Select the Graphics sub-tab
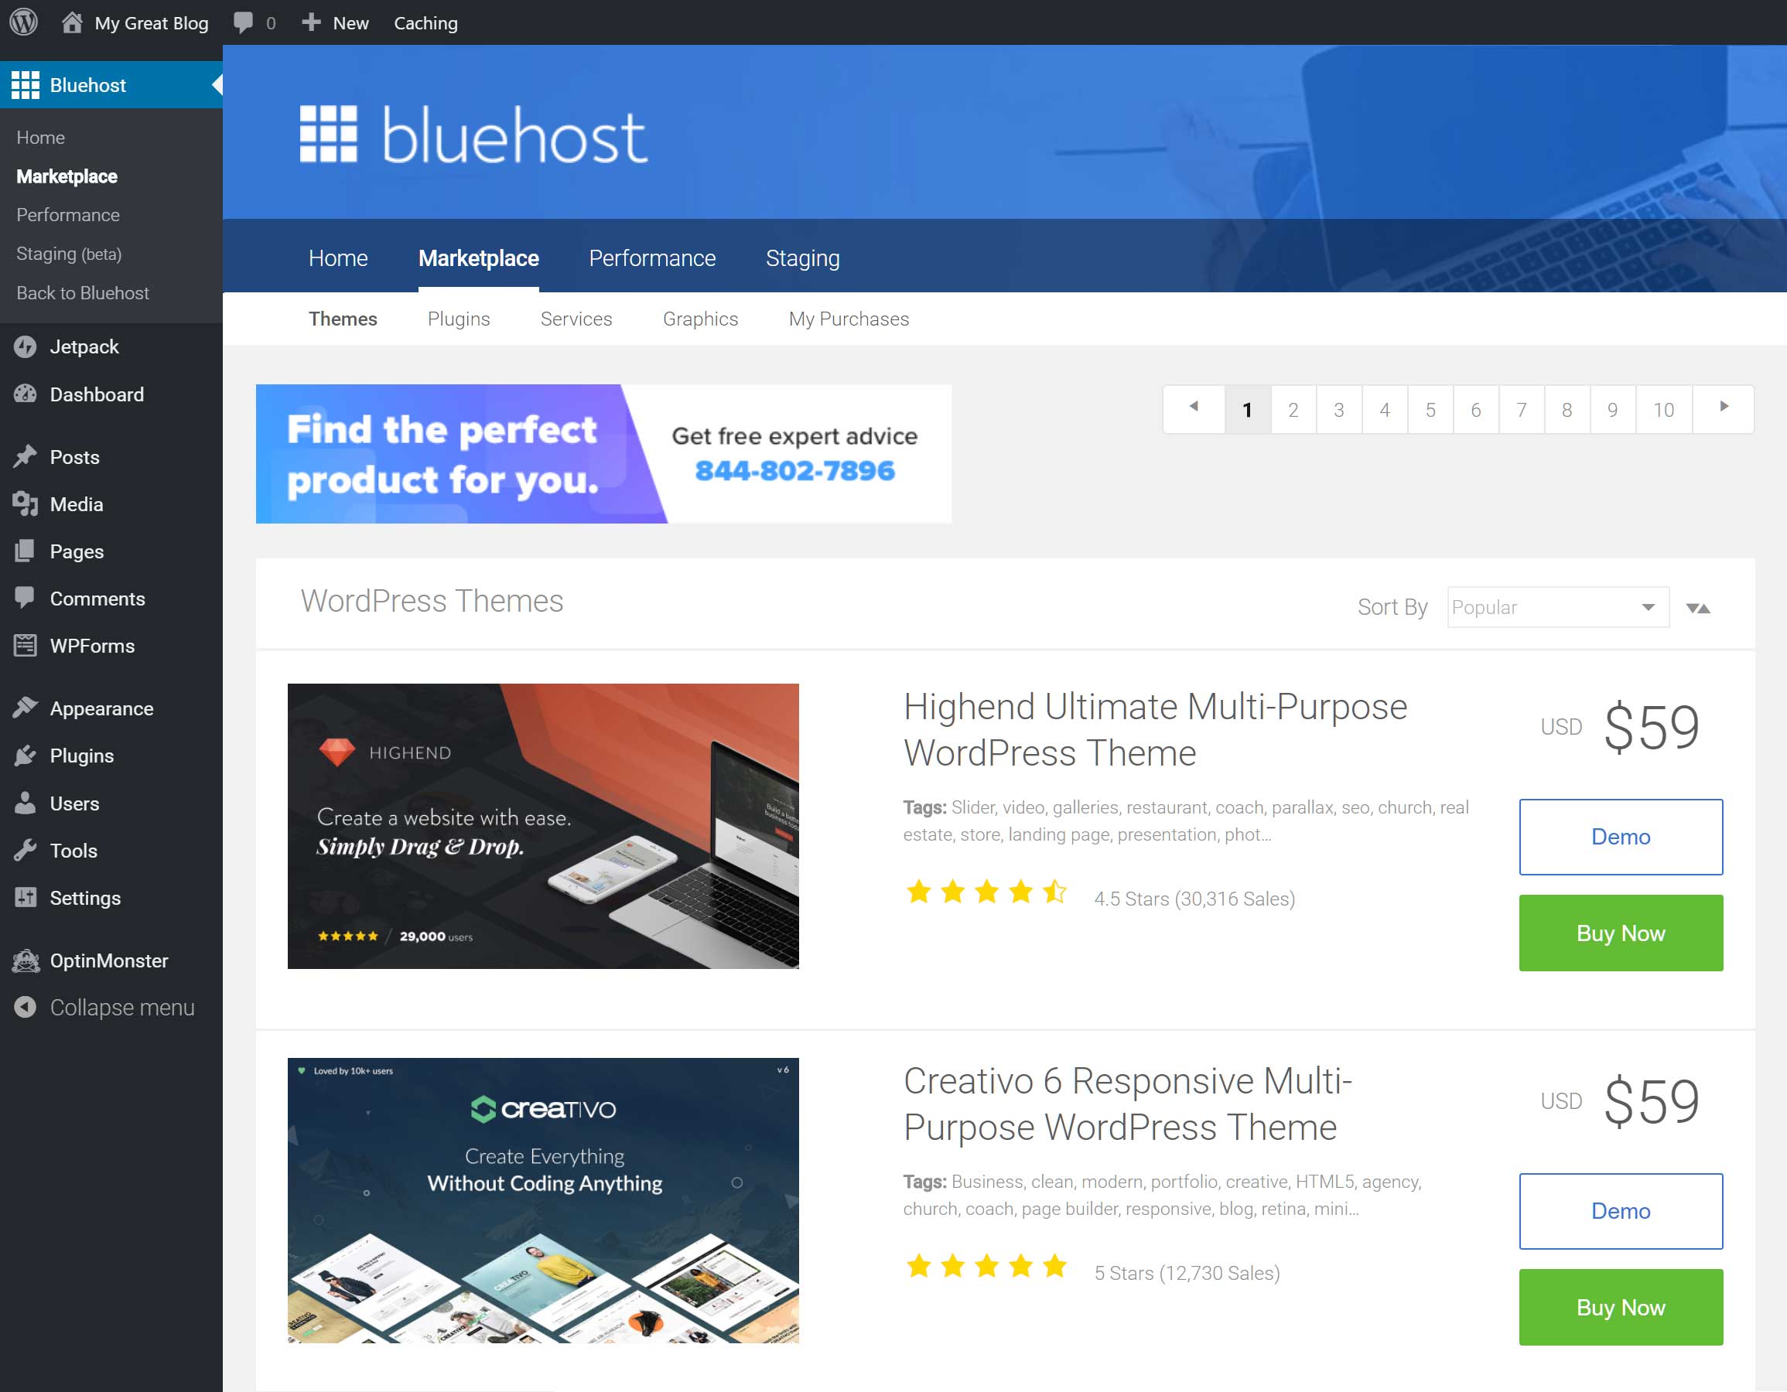This screenshot has height=1392, width=1787. tap(700, 319)
